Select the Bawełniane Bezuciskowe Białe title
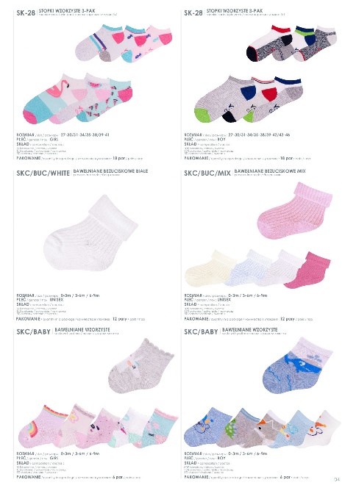Viewport: 345px width, 488px height. tap(110, 171)
